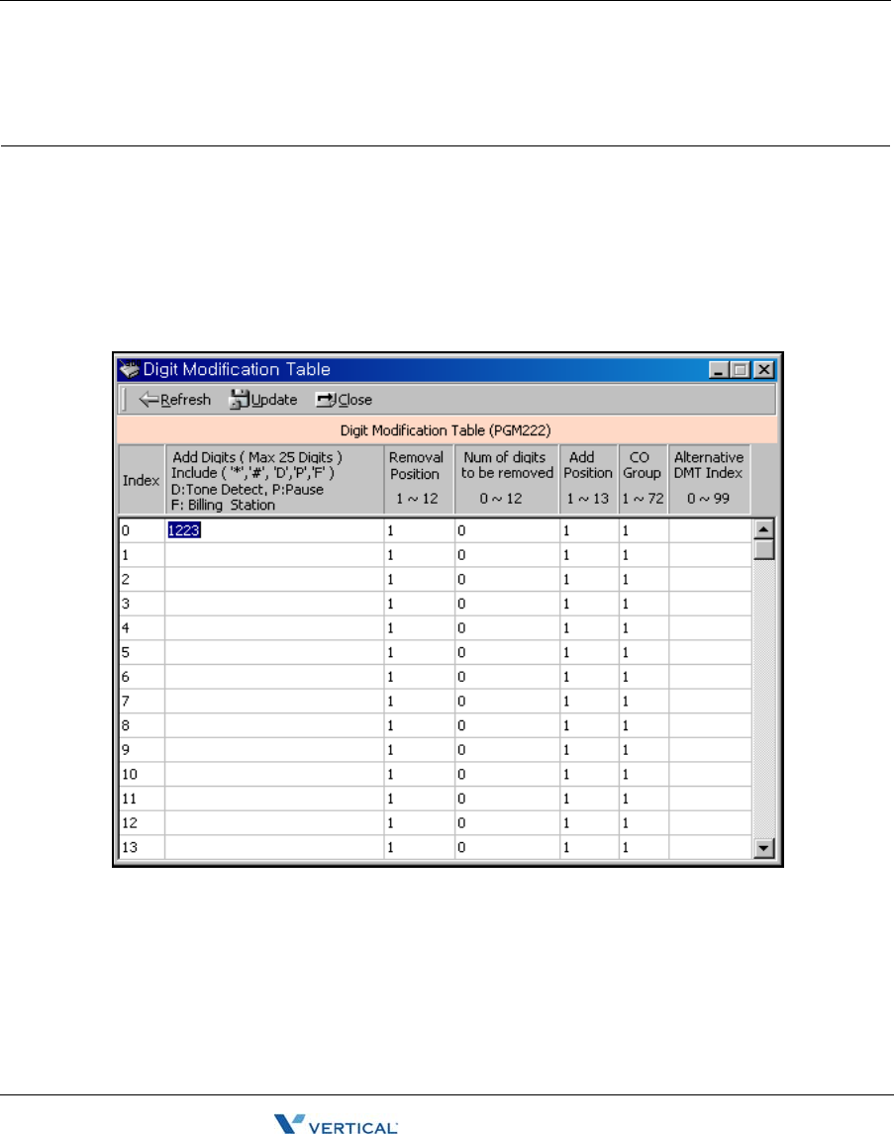Viewport: 894px width, 1134px height.
Task: Select Num of digits removed cell row 12
Action: coord(507,823)
